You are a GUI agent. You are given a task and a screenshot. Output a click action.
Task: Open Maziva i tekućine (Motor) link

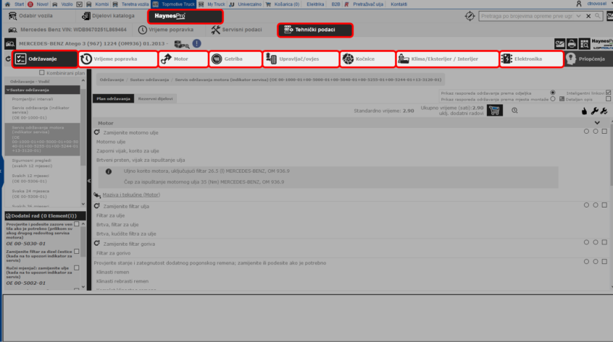131,194
